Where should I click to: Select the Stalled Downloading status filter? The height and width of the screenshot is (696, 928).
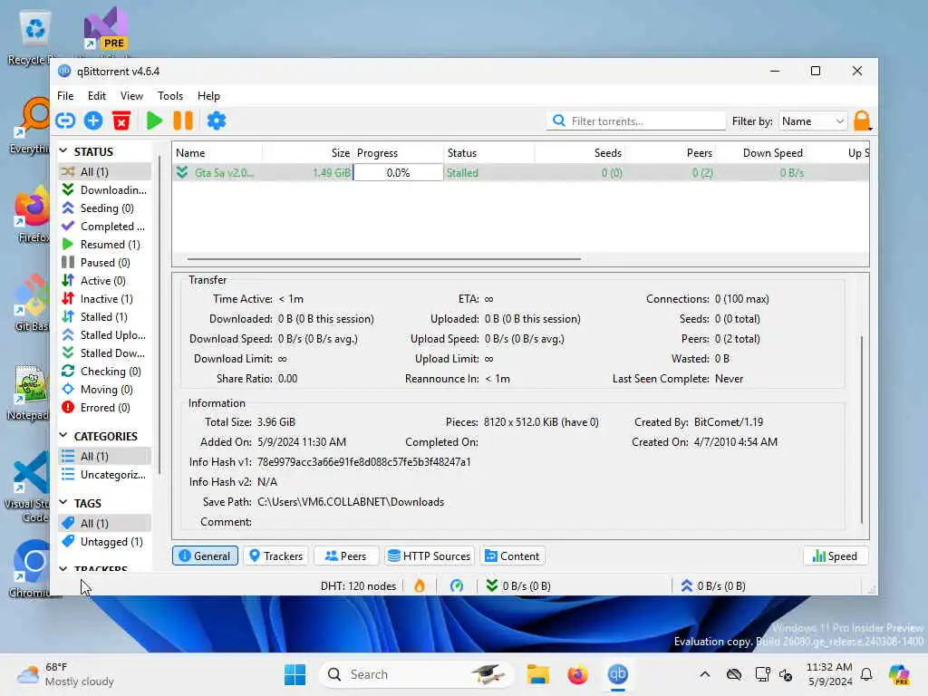(104, 353)
